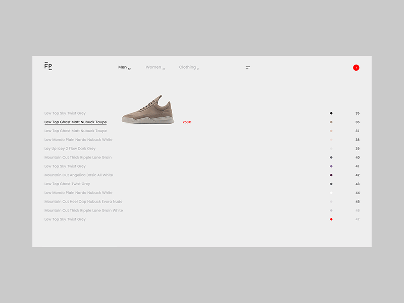The image size is (404, 303).
Task: Open the hamburger filter menu icon
Action: coord(247,67)
